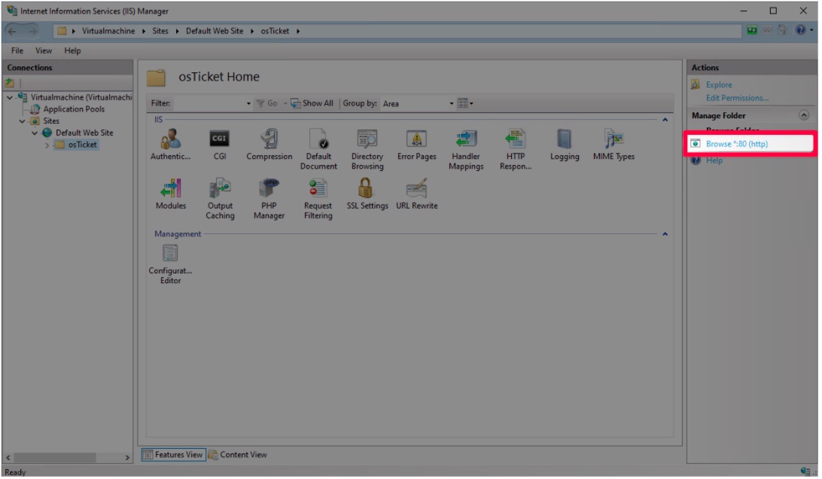Collapse the Sites tree node
The width and height of the screenshot is (822, 479).
pos(23,121)
